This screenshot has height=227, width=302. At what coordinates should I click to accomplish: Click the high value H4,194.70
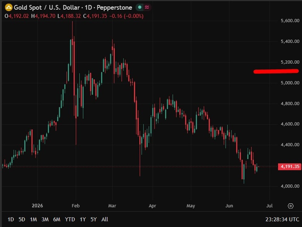(43, 16)
